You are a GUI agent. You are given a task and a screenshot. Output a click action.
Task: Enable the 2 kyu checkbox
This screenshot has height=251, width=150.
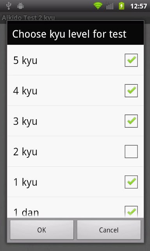coord(131,151)
